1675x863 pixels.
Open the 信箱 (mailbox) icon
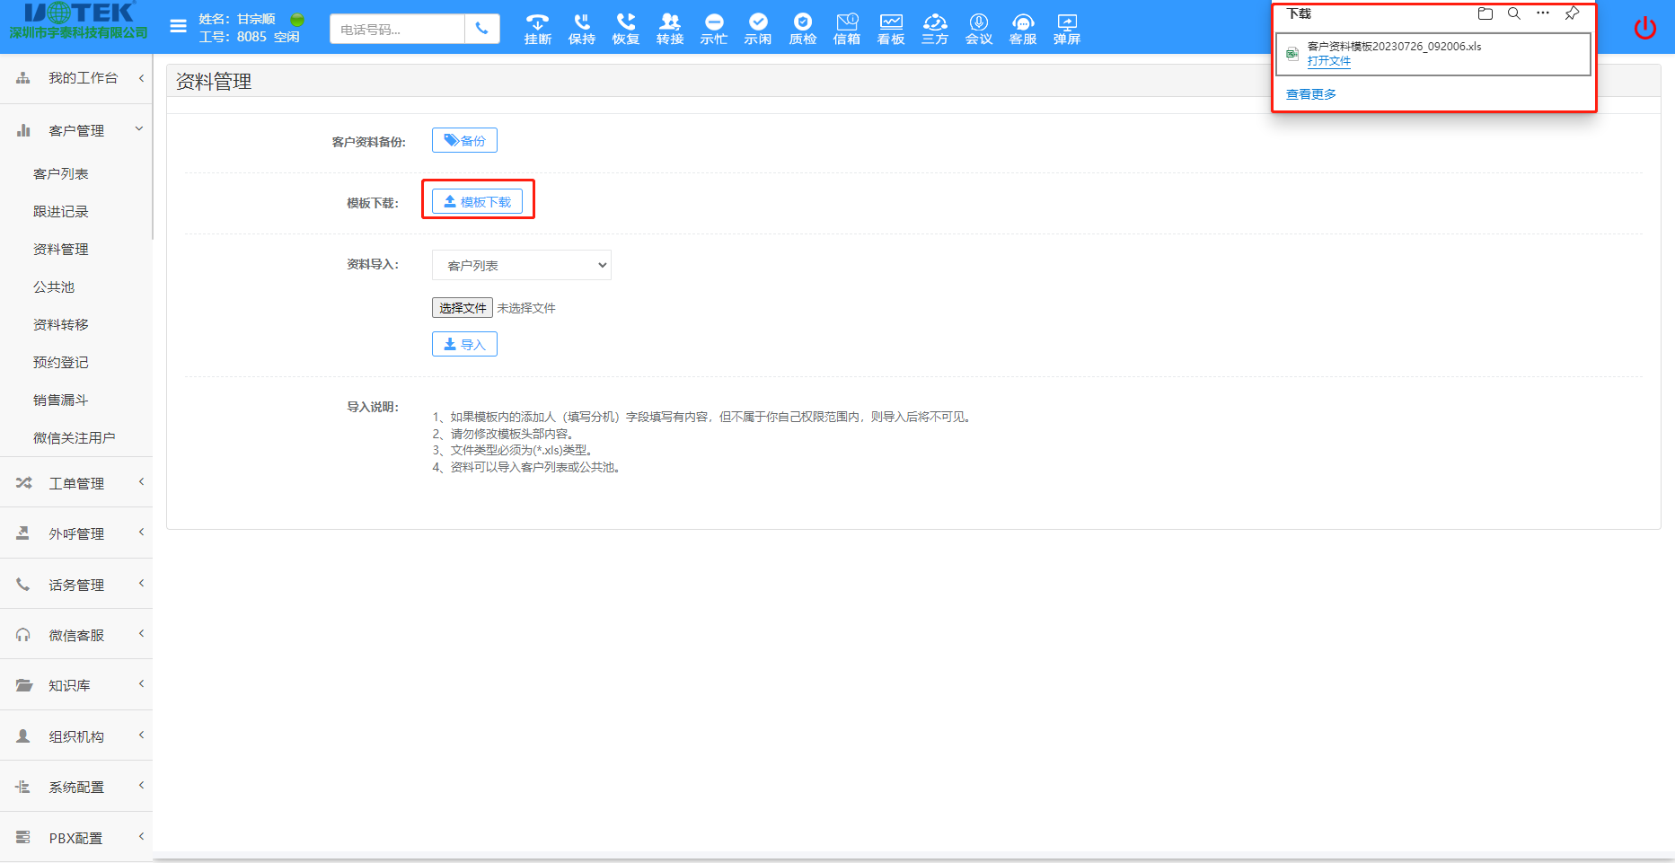[x=846, y=27]
